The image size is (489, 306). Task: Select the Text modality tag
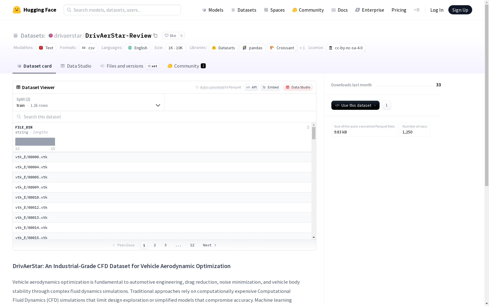coord(46,48)
